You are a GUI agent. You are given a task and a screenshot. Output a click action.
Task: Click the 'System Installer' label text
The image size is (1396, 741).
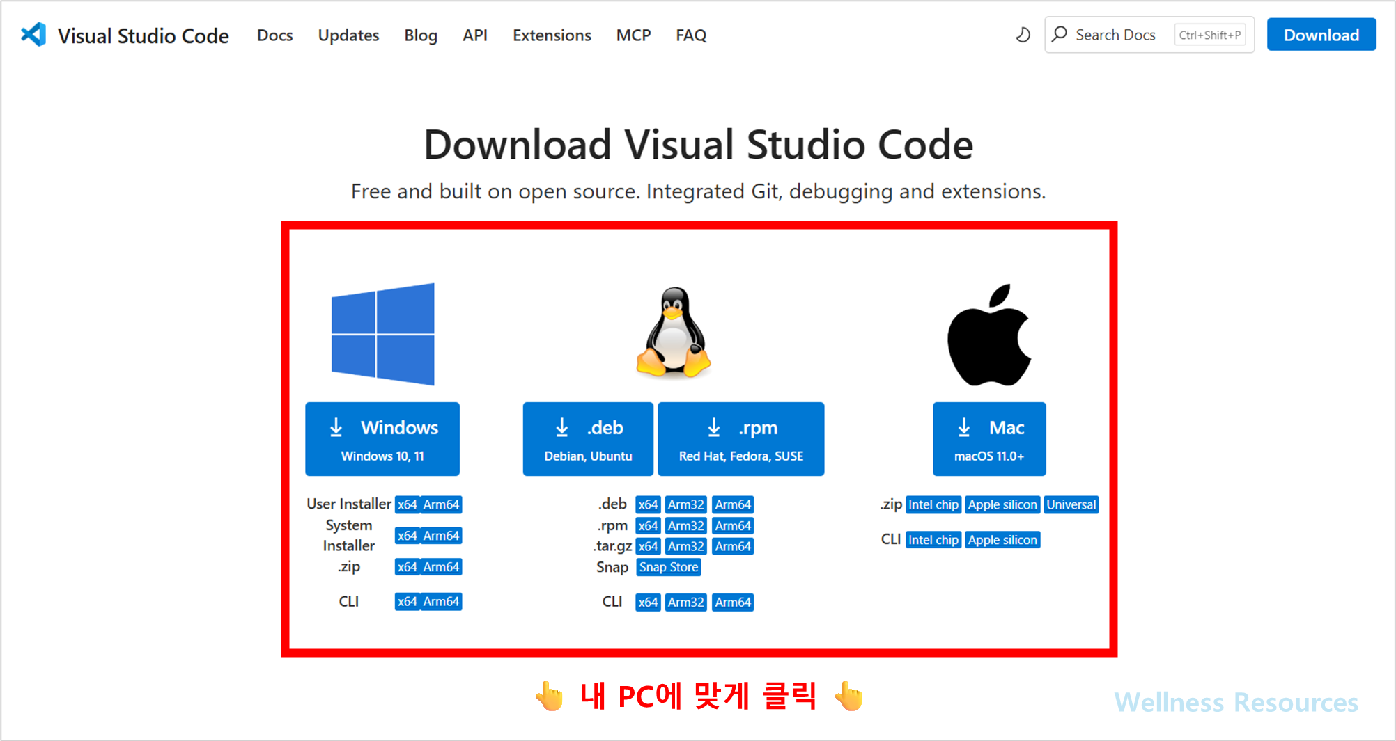click(349, 536)
